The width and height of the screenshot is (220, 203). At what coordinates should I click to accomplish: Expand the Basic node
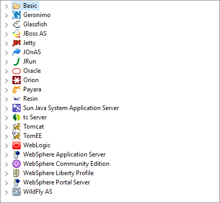tap(7, 6)
